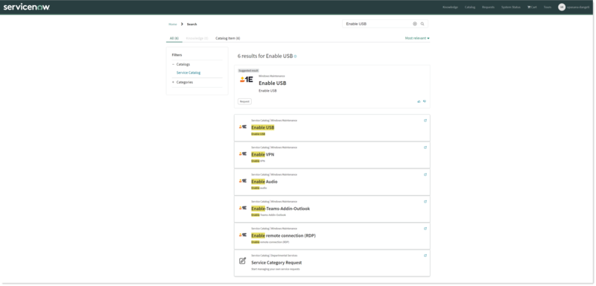The height and width of the screenshot is (286, 596).
Task: Open Enable-Teams-Addin-Outlook in new tab icon
Action: click(x=425, y=202)
